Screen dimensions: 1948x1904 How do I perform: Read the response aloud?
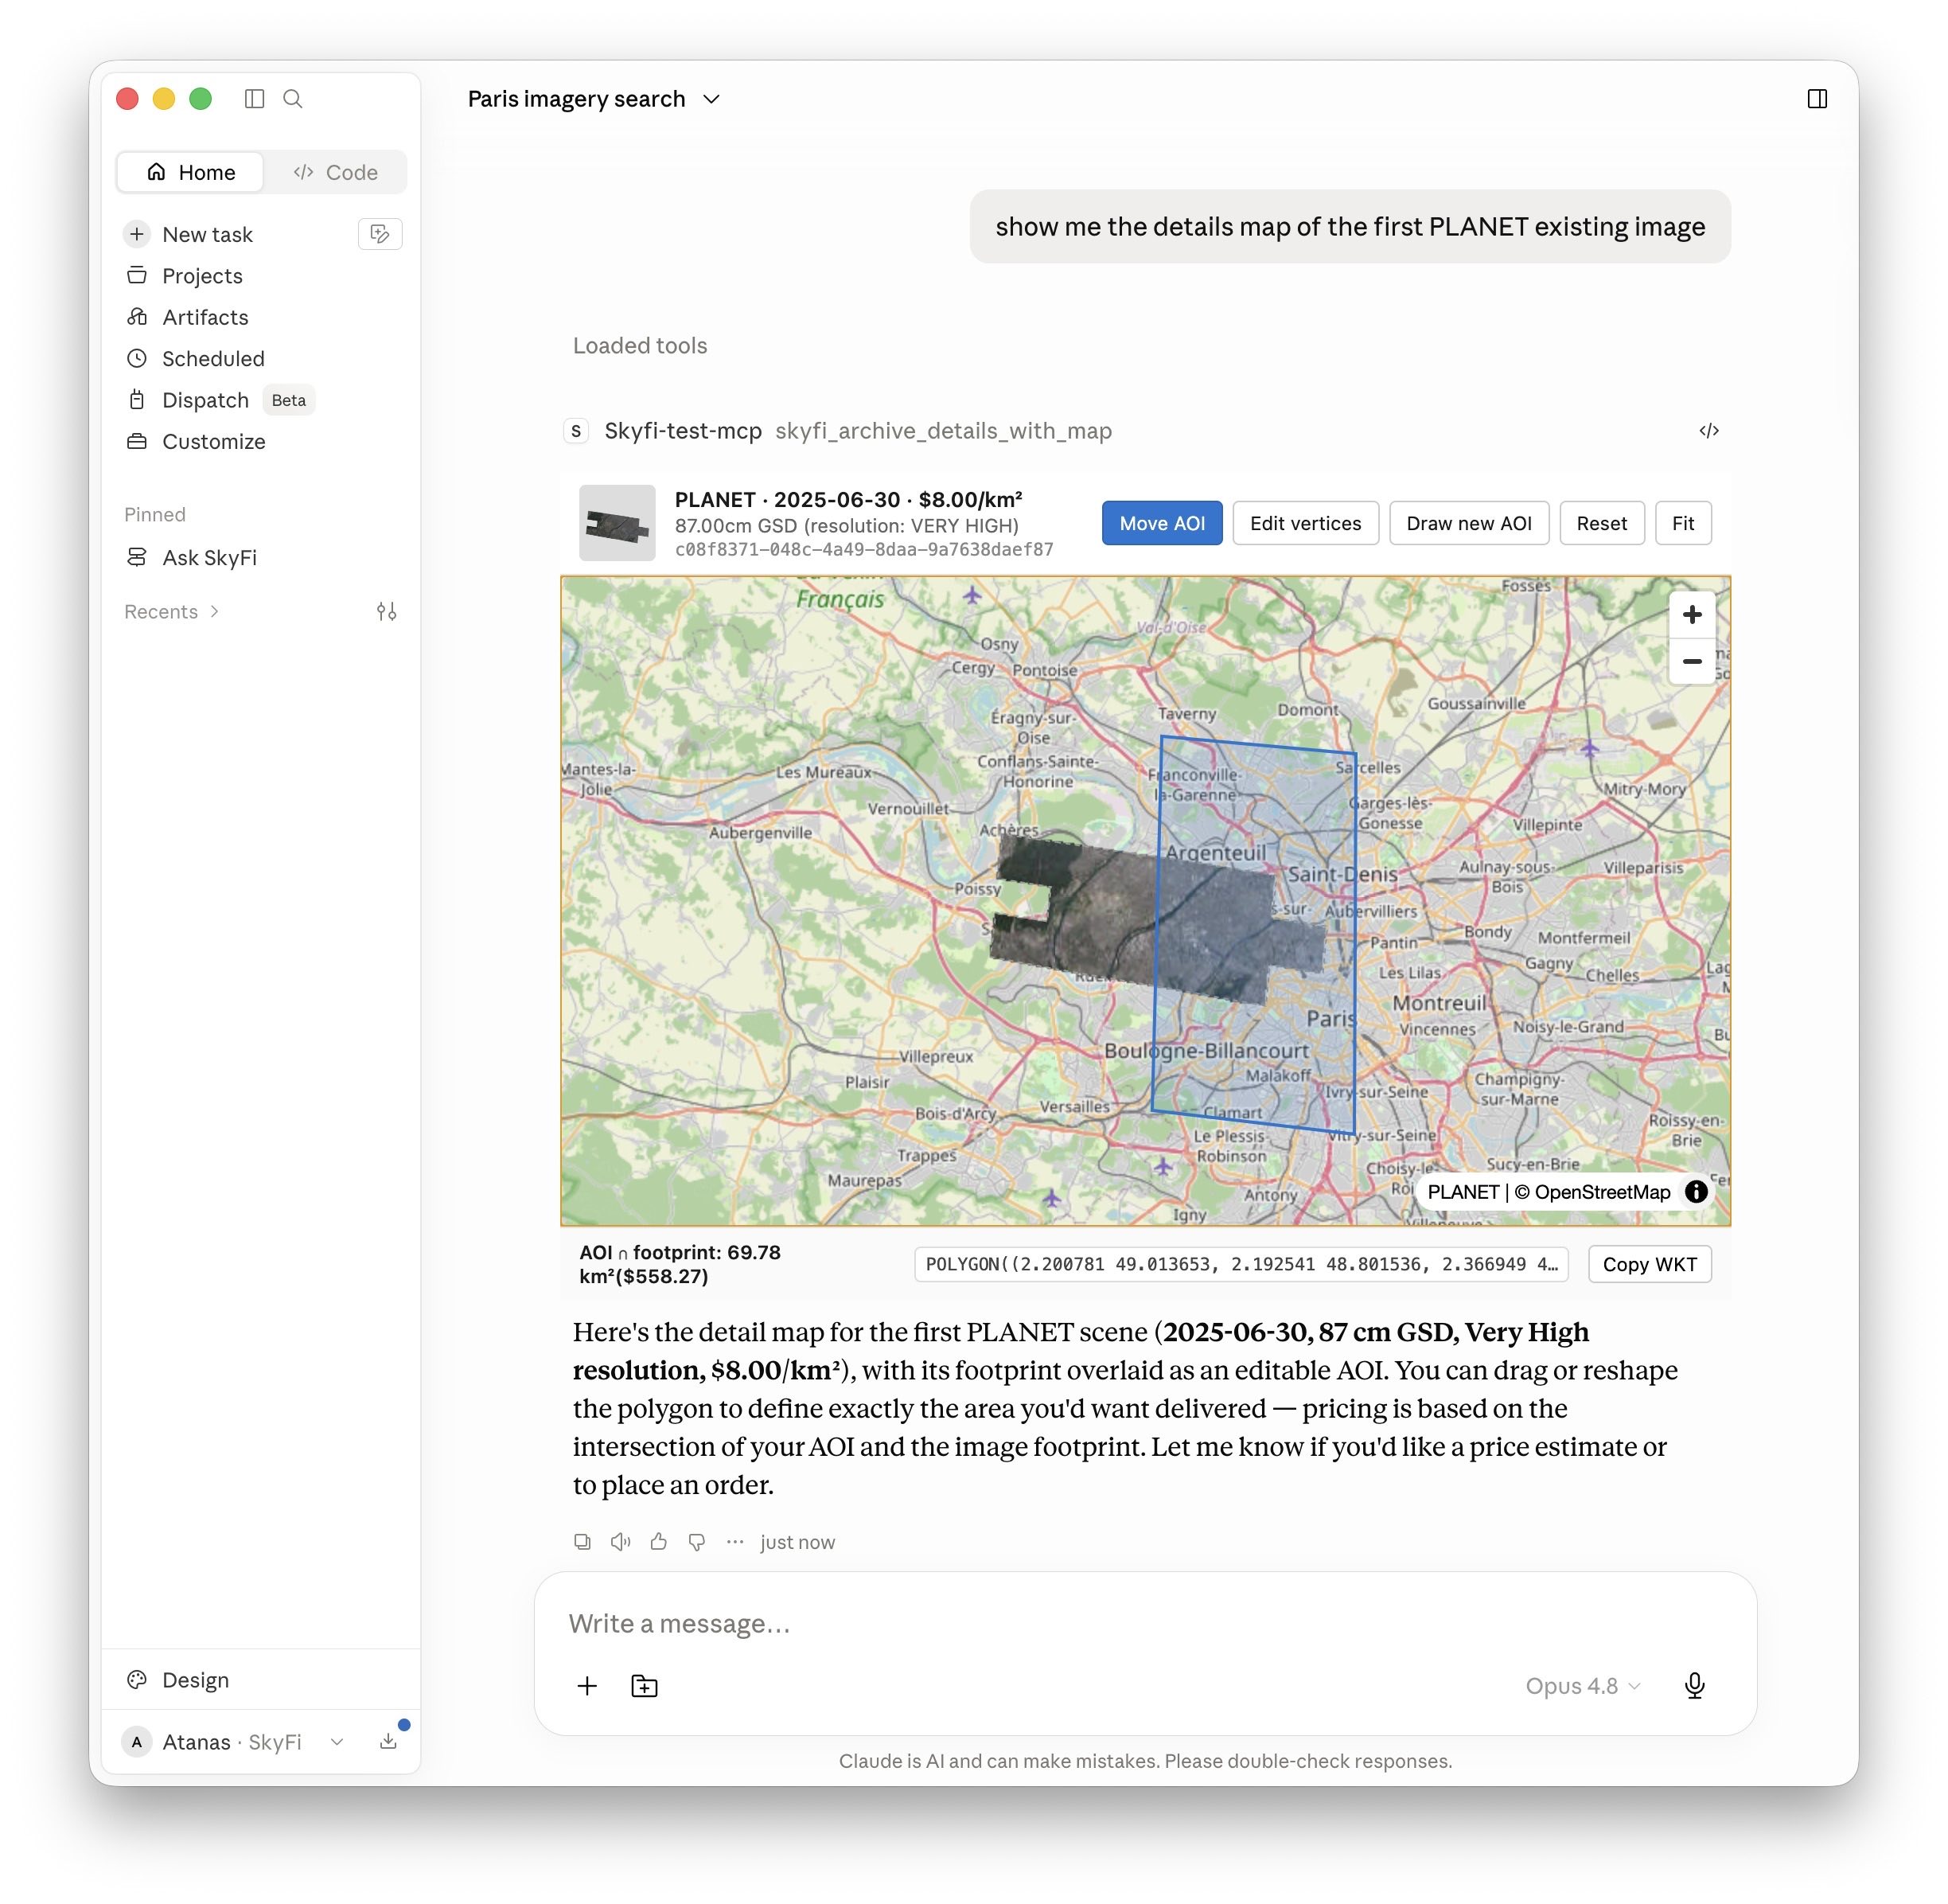click(x=621, y=1541)
